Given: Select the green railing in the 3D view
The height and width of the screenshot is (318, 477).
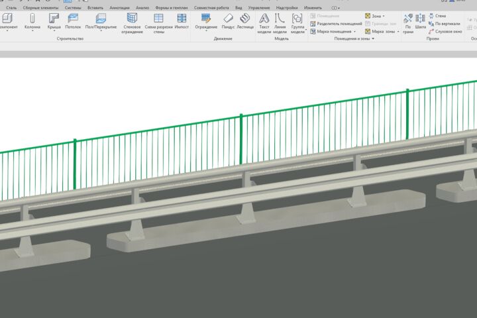Looking at the screenshot, I should click(241, 138).
